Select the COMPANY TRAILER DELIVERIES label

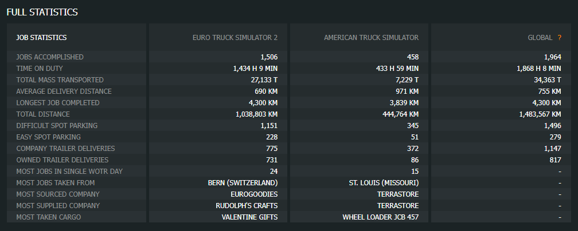point(65,148)
